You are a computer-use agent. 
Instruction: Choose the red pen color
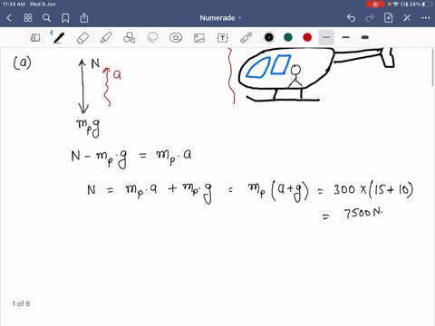tap(307, 37)
